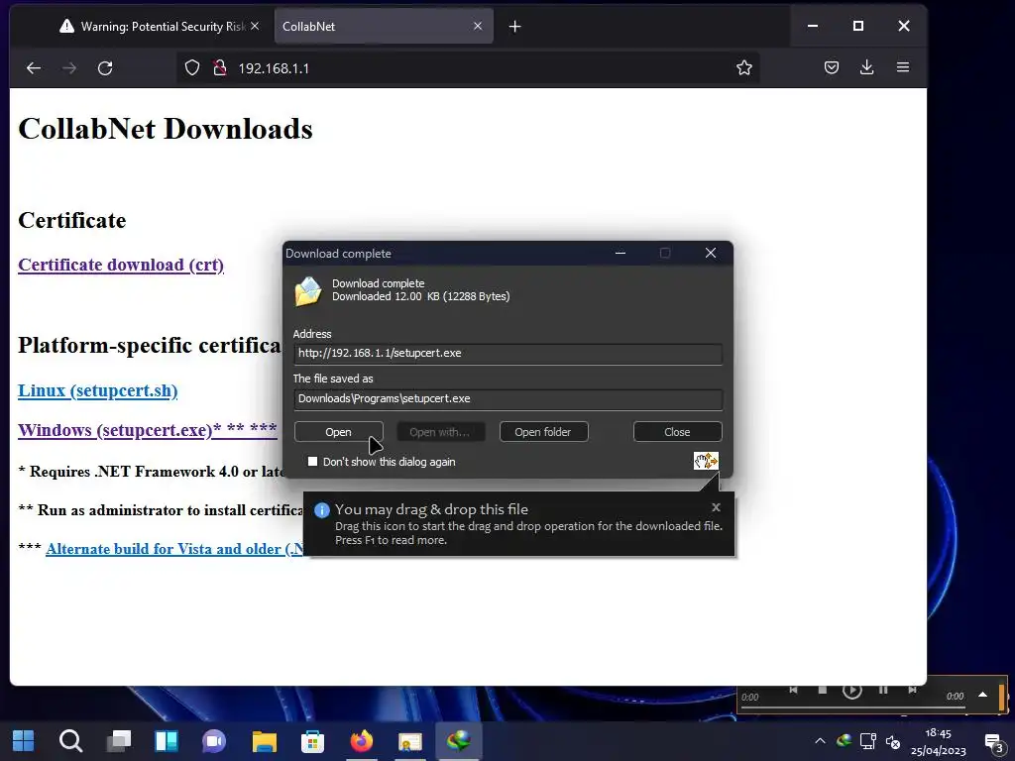Open the Windows Start menu

pos(24,741)
